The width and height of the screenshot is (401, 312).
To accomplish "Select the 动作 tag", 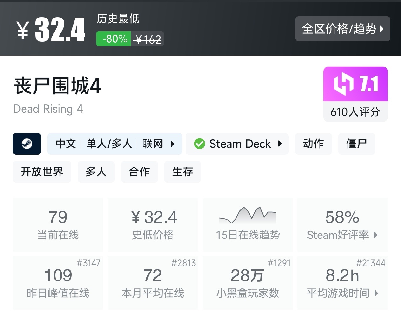I will click(x=313, y=144).
